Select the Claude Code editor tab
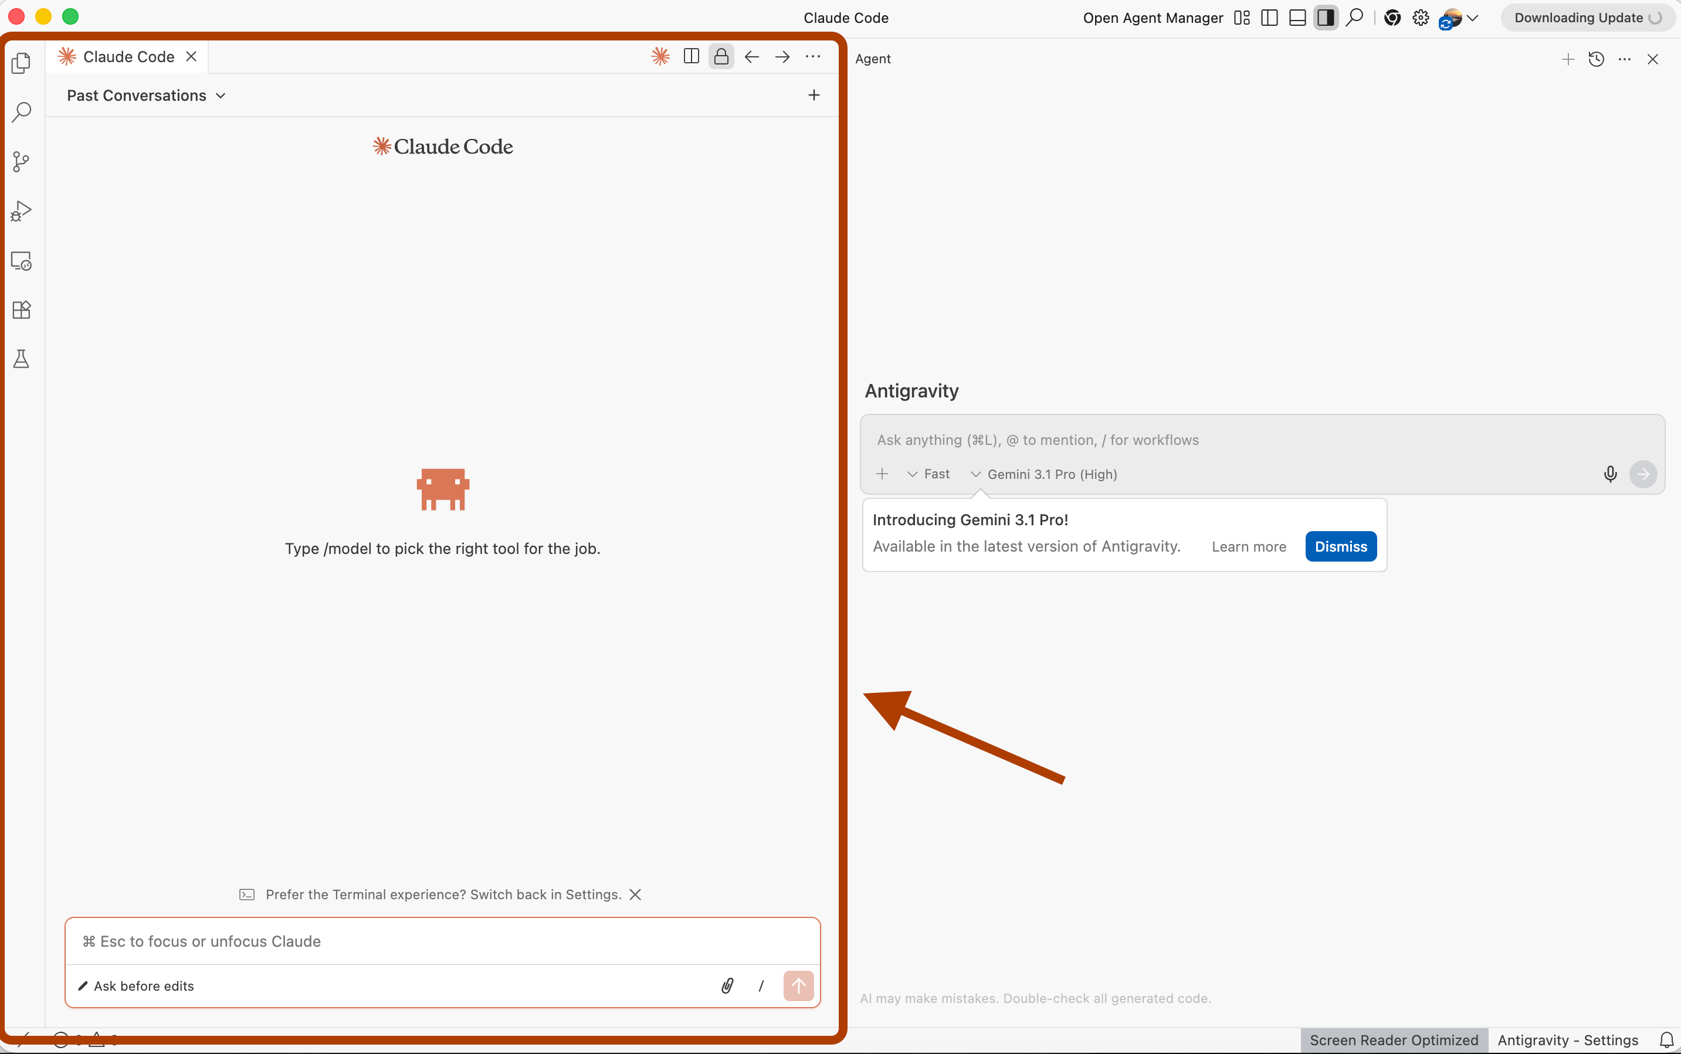This screenshot has height=1054, width=1681. click(x=128, y=56)
